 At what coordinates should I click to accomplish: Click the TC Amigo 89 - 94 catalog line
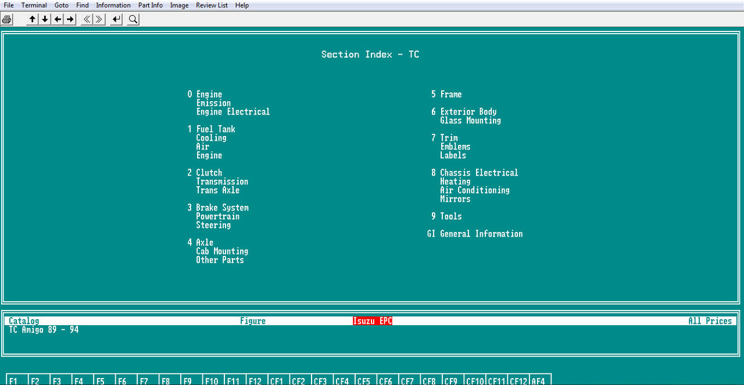click(44, 330)
